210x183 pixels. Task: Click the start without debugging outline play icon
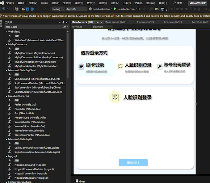click(x=140, y=9)
